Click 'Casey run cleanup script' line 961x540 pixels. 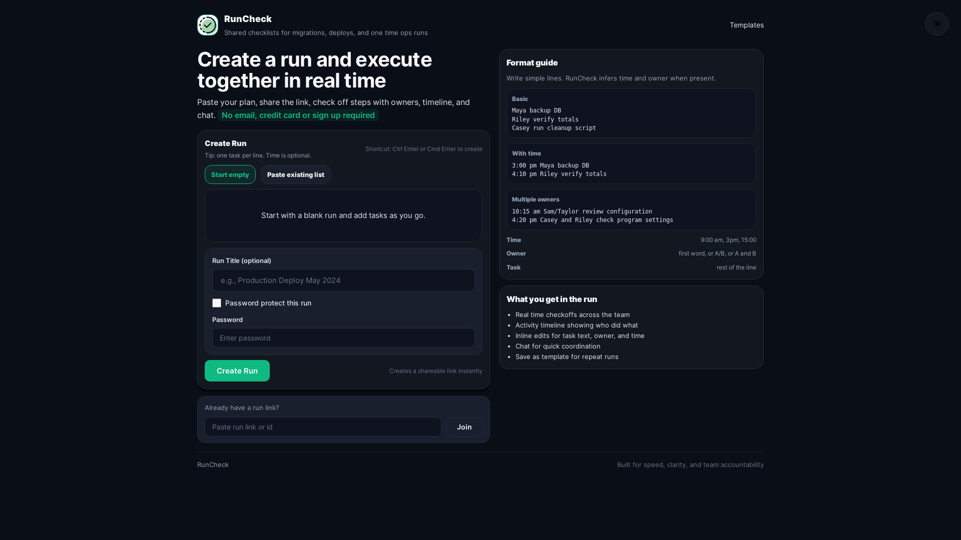[554, 128]
